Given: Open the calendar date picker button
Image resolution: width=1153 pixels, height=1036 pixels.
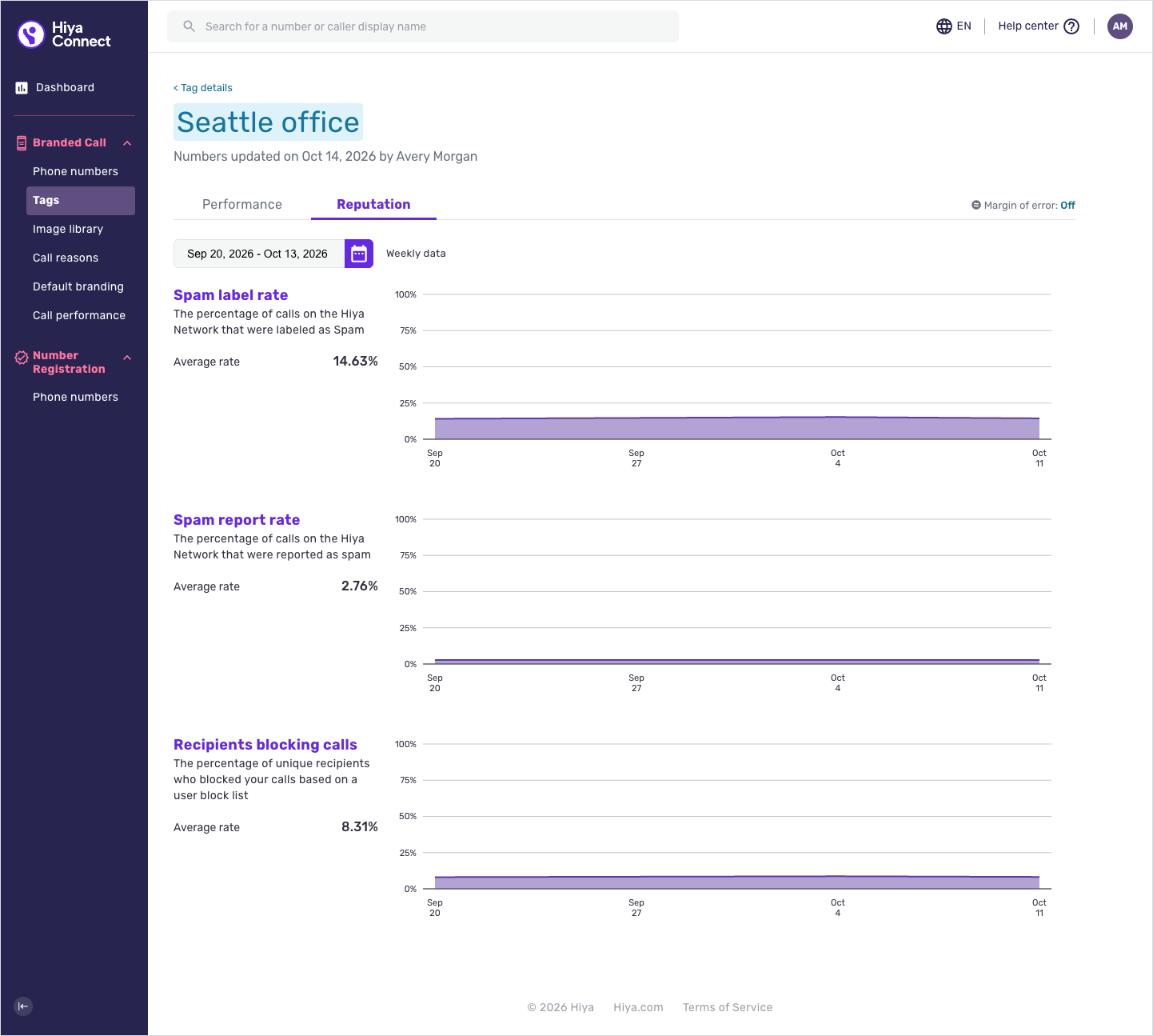Looking at the screenshot, I should [x=359, y=254].
